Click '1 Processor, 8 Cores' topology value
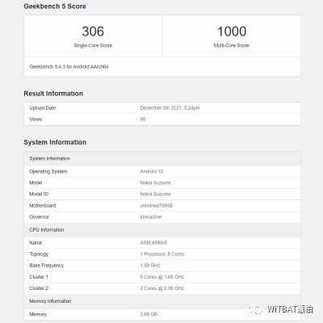 pyautogui.click(x=162, y=254)
